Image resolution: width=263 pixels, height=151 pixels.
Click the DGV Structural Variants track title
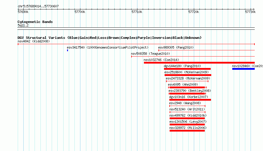110,38
